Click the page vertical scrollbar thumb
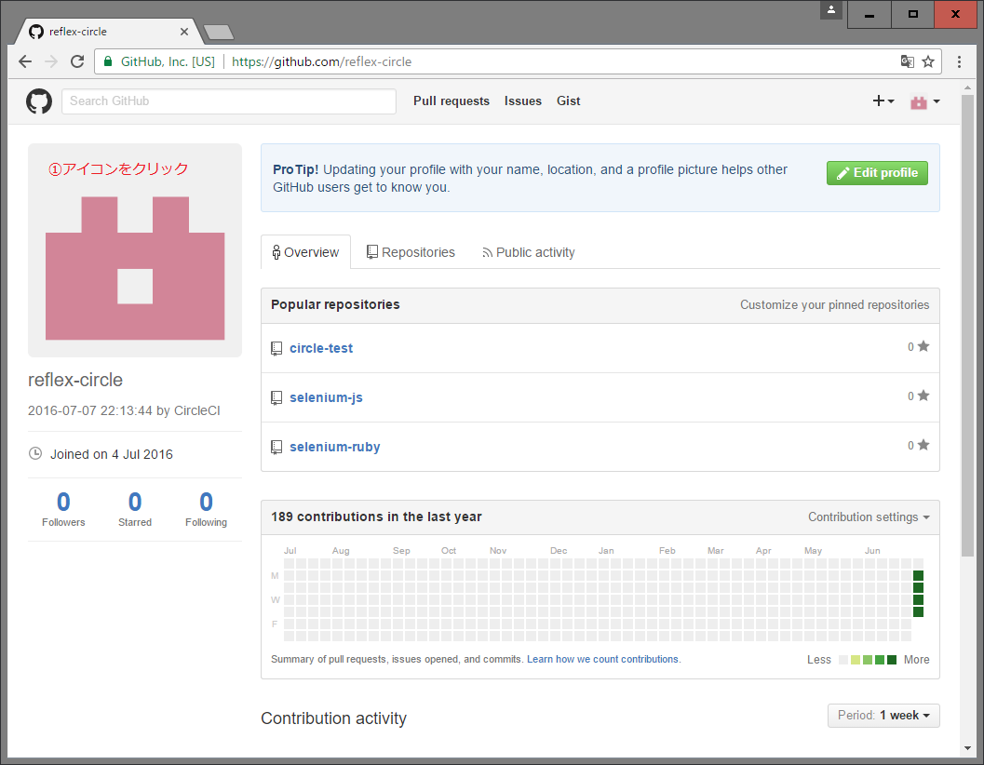984x765 pixels. click(967, 325)
